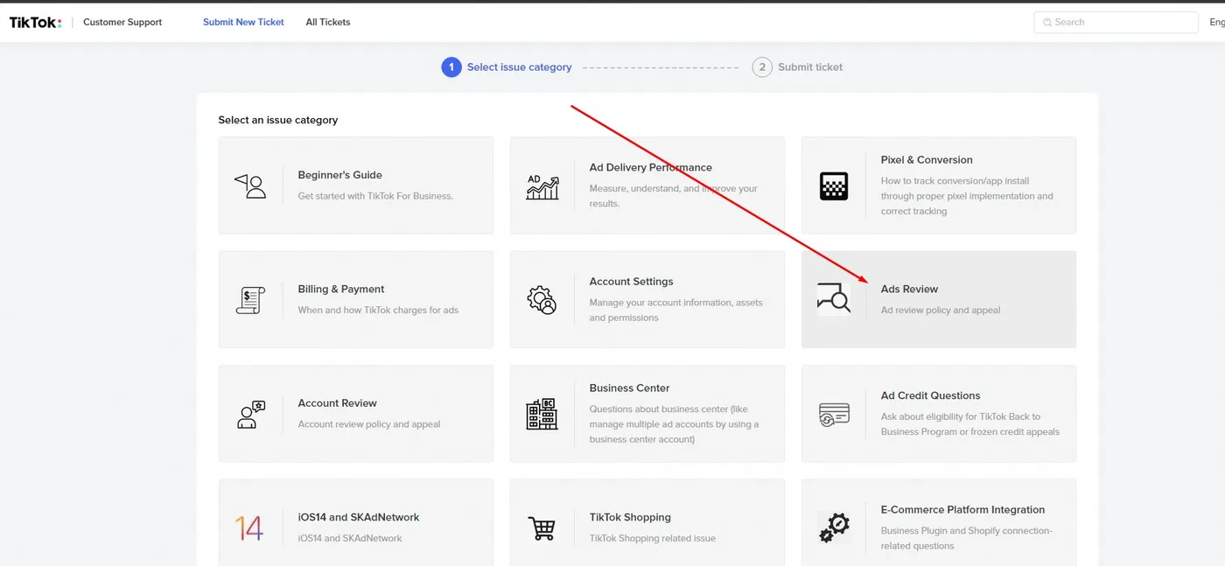Click 'TikTok Shopping related issue' description

(652, 538)
